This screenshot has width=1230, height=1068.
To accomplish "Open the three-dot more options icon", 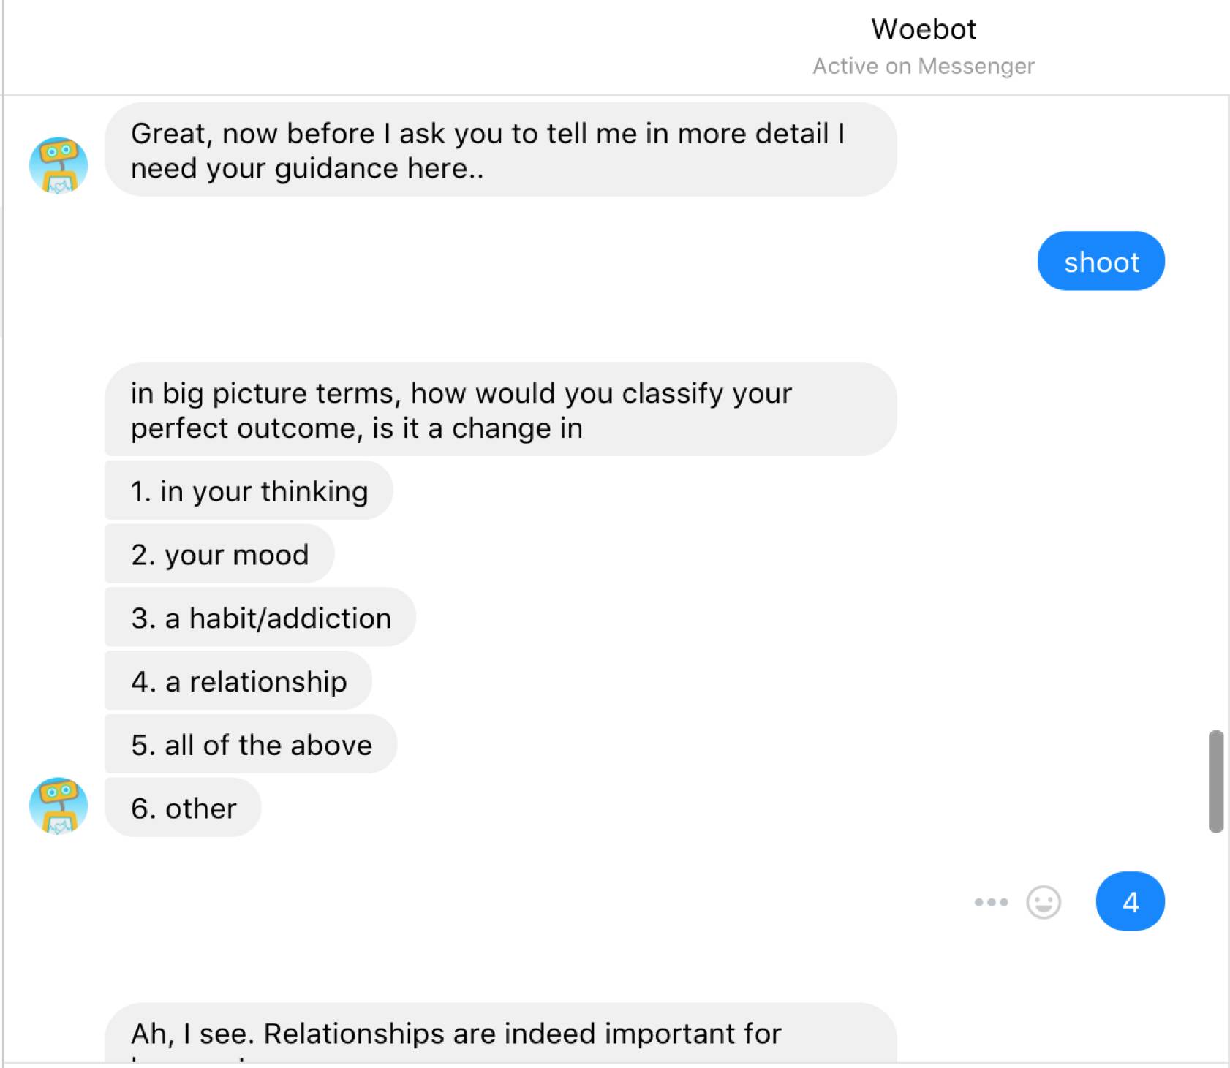I will point(991,902).
